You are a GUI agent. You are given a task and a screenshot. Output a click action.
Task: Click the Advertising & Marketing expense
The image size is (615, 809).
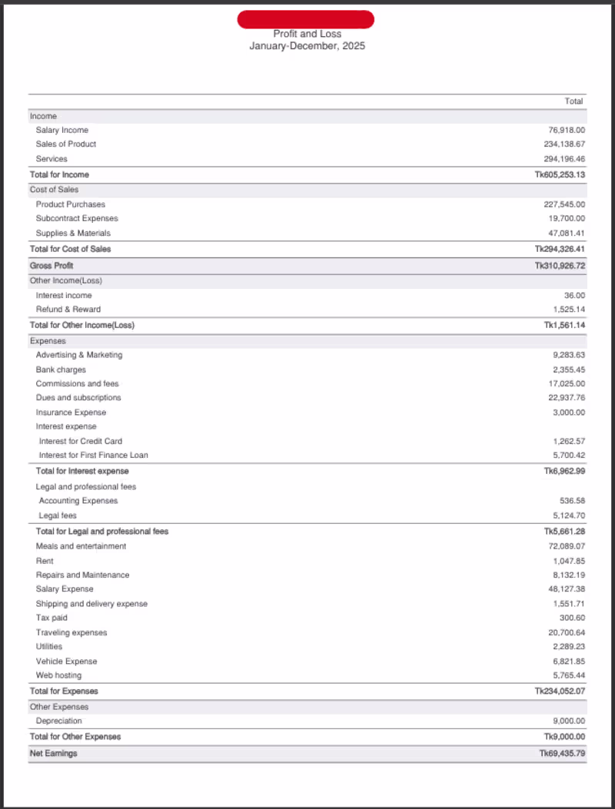pyautogui.click(x=79, y=355)
